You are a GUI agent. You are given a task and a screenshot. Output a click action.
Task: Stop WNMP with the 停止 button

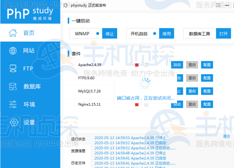(x=110, y=33)
